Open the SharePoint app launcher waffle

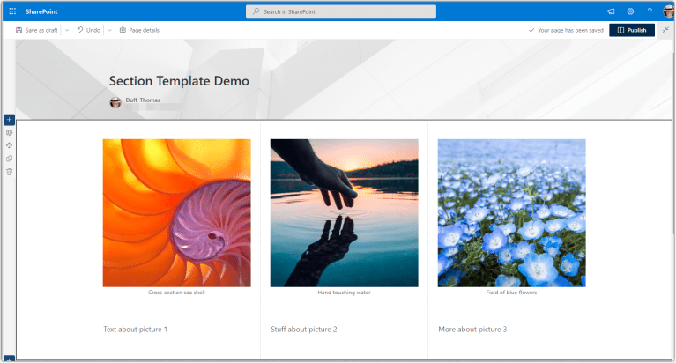point(12,11)
